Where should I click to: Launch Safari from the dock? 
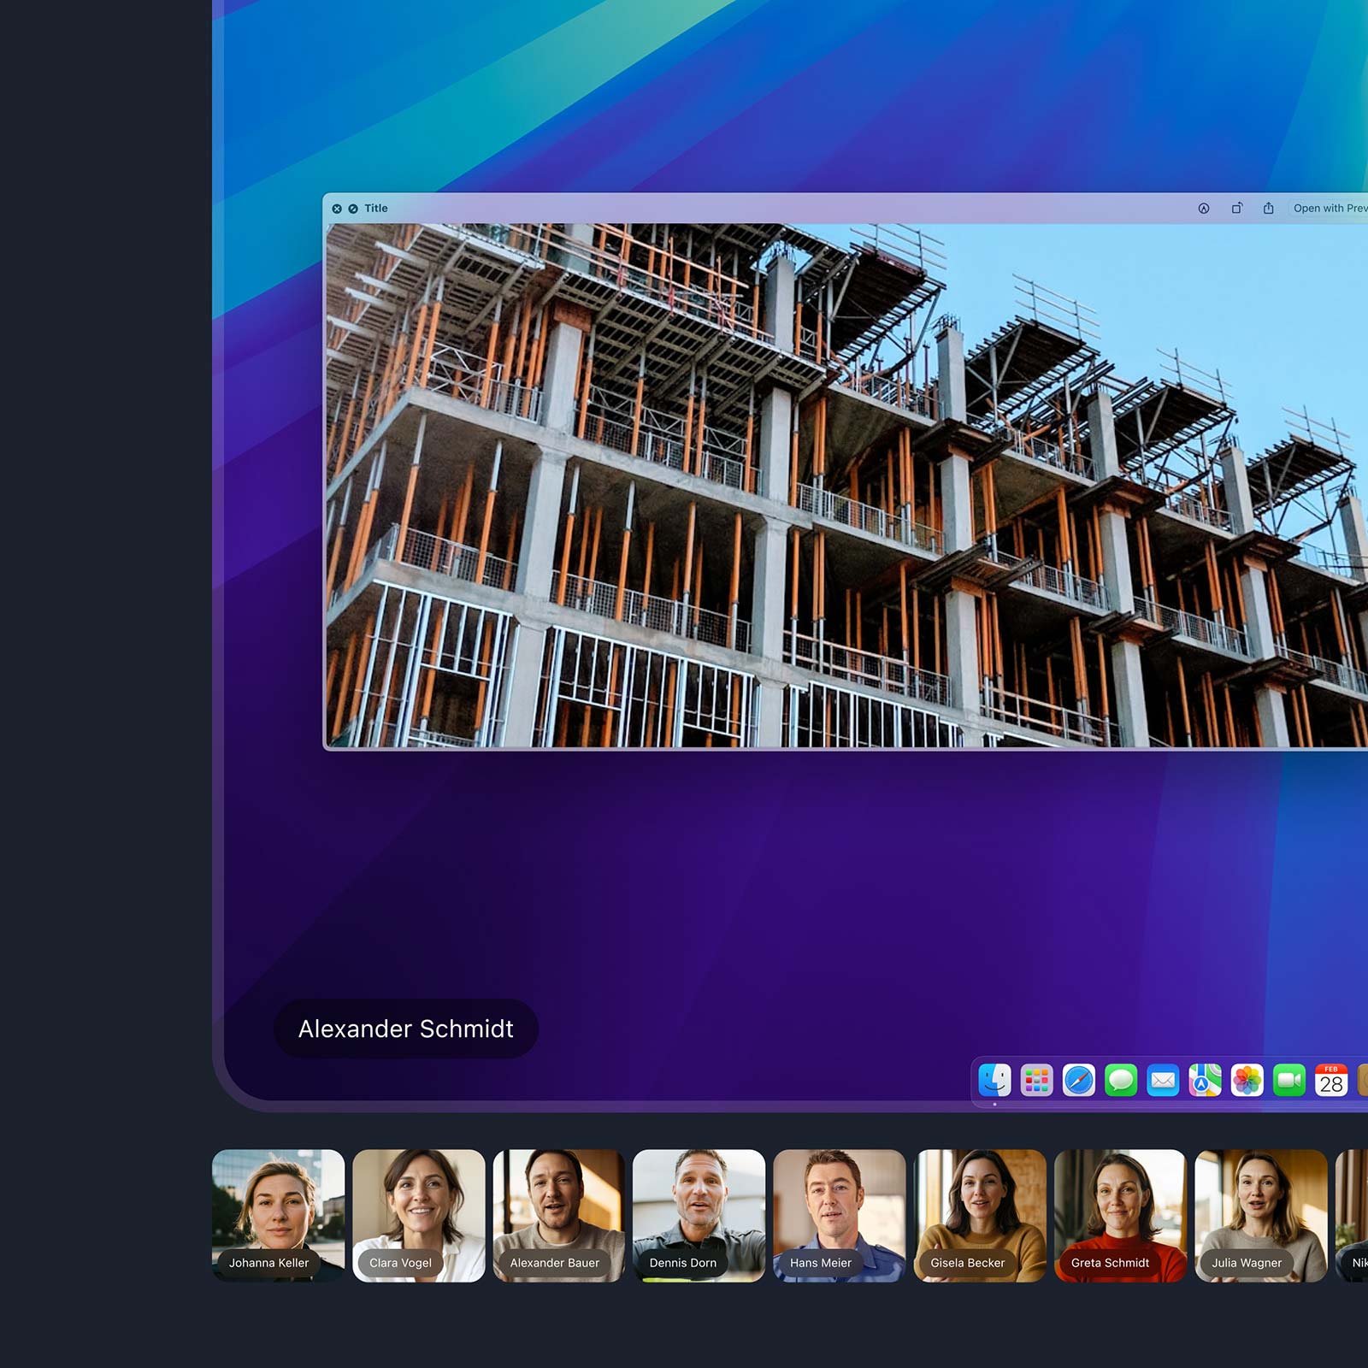click(x=1078, y=1081)
